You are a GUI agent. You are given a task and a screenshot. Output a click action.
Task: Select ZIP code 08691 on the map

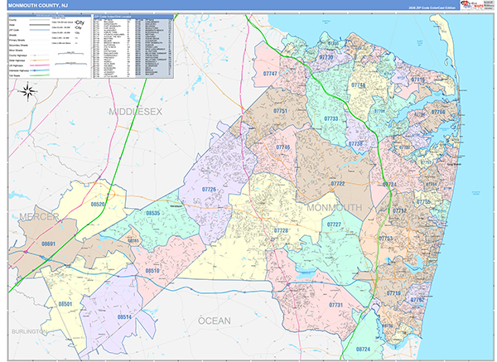point(49,244)
